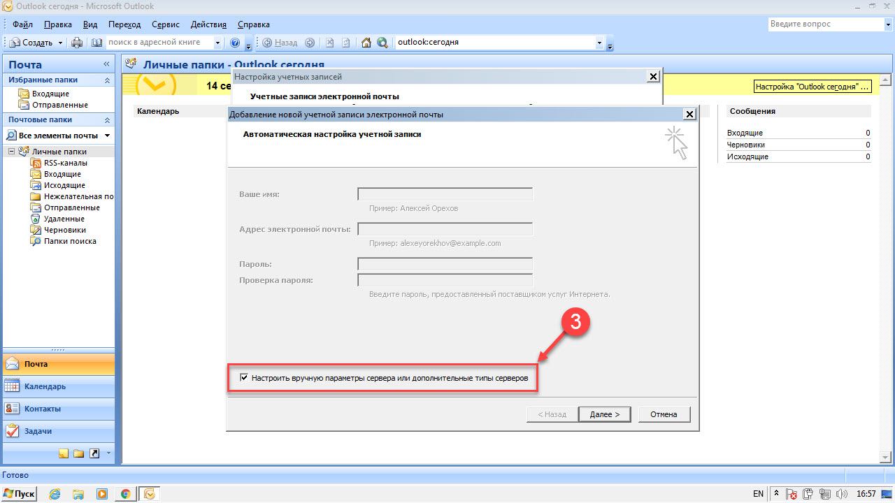Select Отправленные in favorite folders
This screenshot has width=895, height=503.
tap(59, 105)
